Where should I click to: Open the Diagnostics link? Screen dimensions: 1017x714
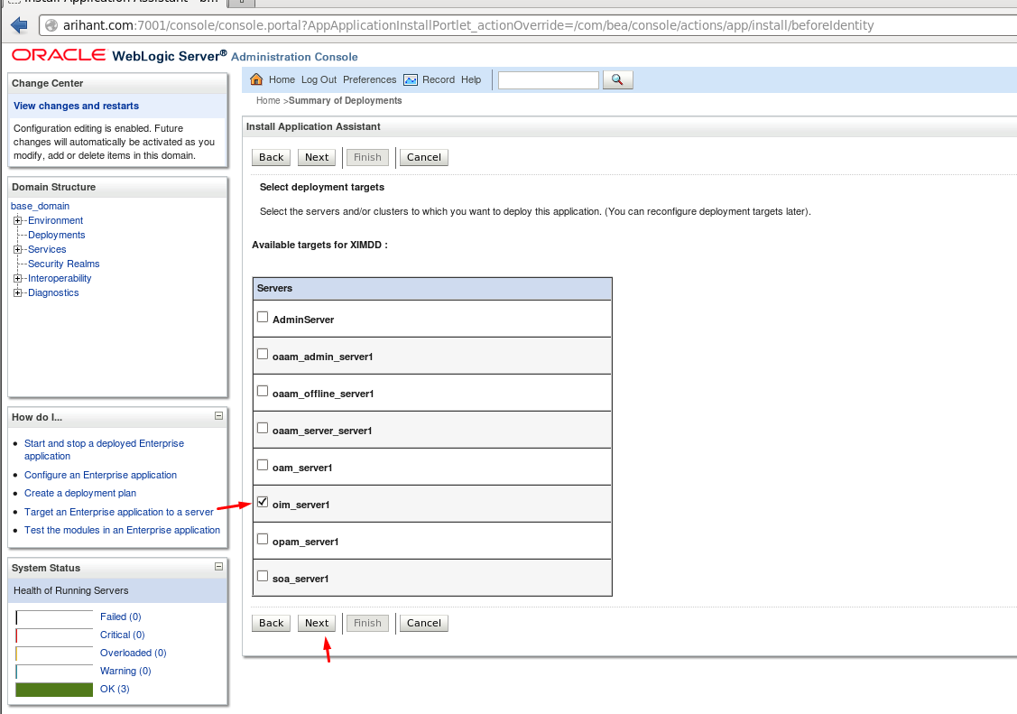tap(53, 293)
